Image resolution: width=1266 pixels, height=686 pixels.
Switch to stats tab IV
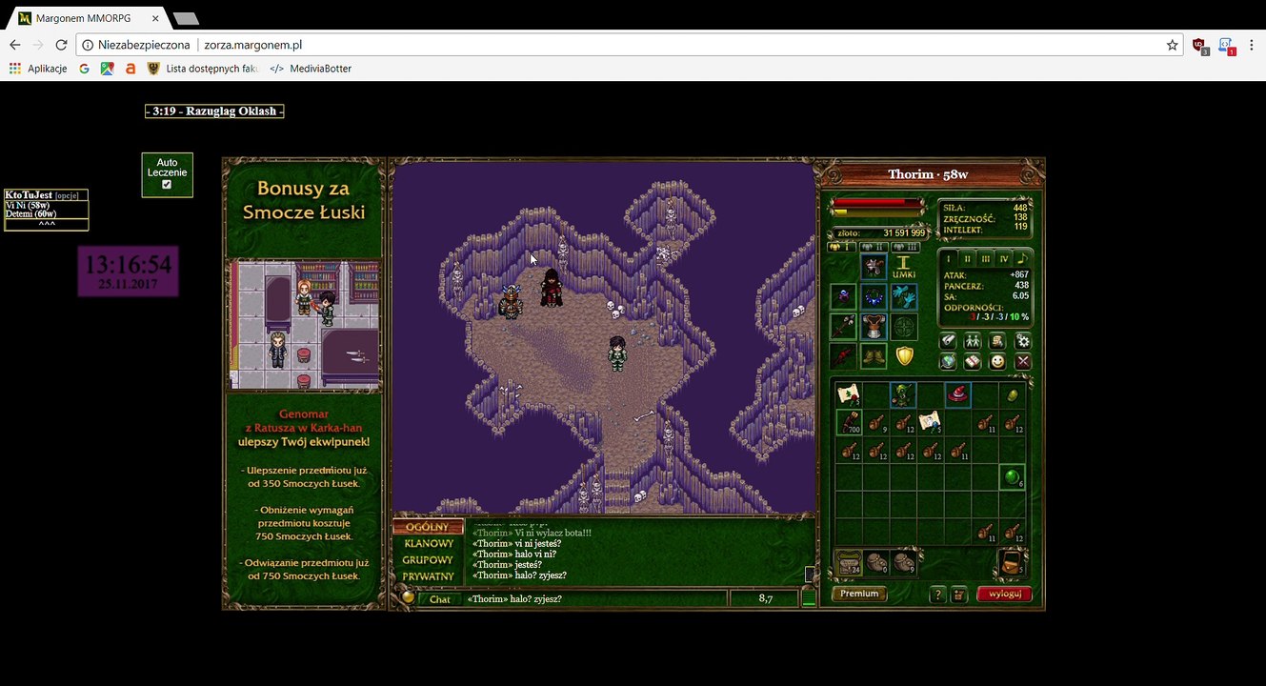pyautogui.click(x=1003, y=258)
